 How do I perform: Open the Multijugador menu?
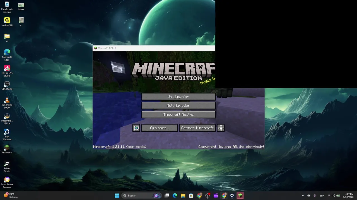178,106
